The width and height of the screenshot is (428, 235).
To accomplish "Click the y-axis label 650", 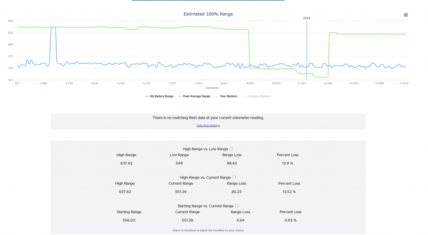I will point(10,21).
